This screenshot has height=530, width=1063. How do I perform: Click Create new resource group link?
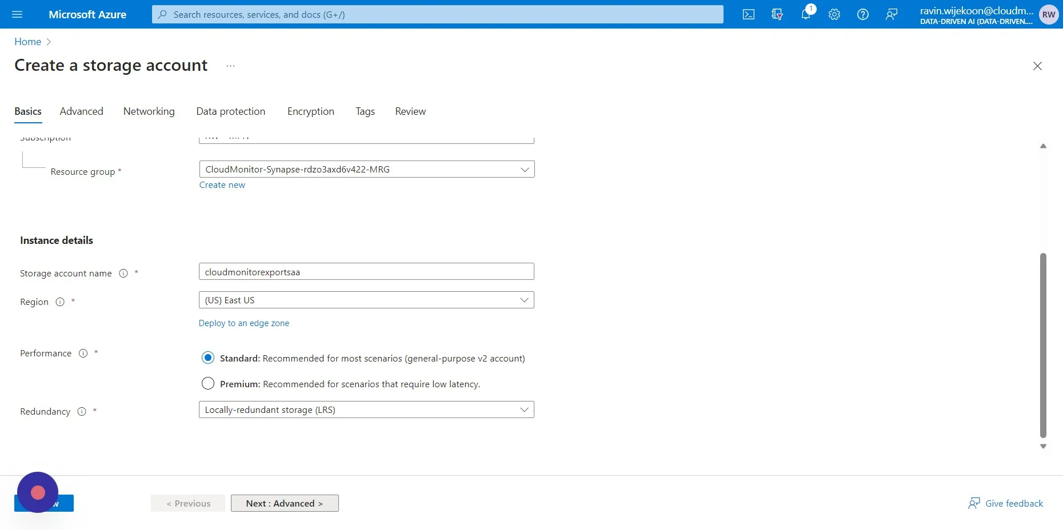tap(222, 185)
